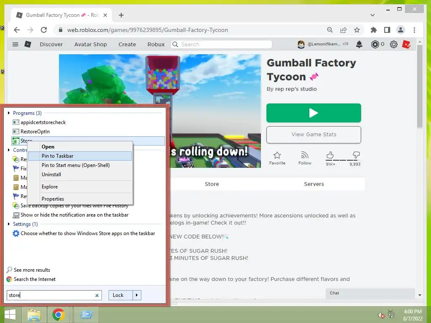Clear the start menu search box
This screenshot has height=323, width=431.
(x=97, y=296)
